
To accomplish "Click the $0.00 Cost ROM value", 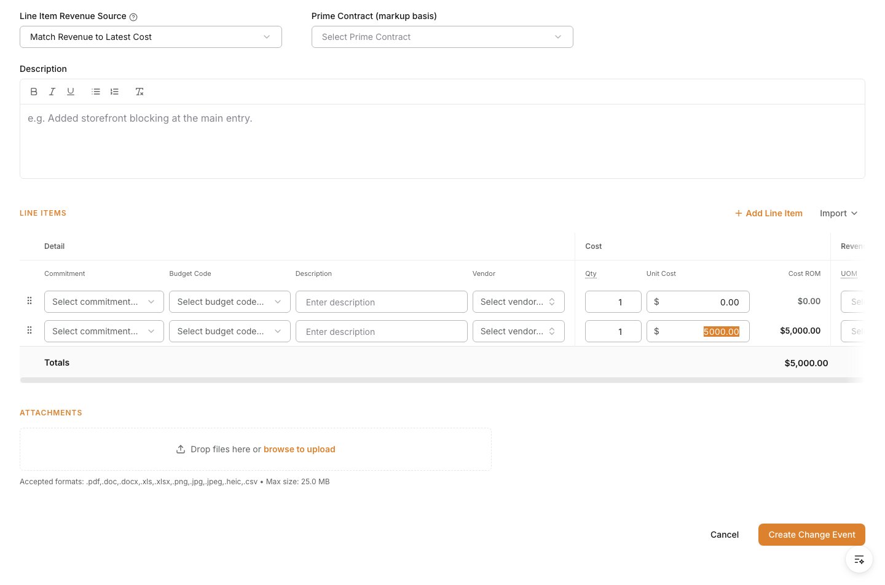I will pyautogui.click(x=809, y=301).
